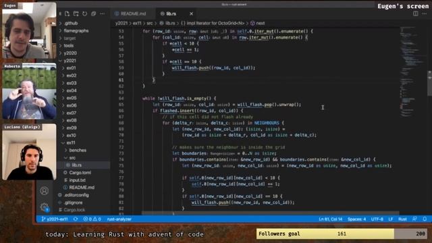Screen dimensions: 432x243
Task: Click src in the breadcrumb path
Action: 150,23
